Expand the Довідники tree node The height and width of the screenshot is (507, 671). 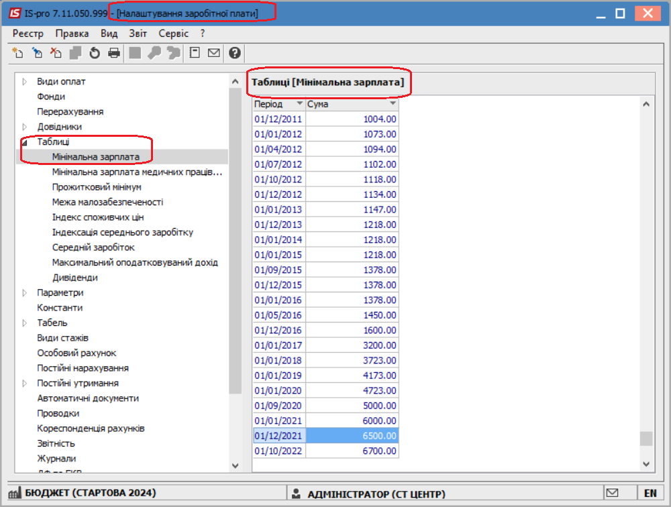(25, 127)
